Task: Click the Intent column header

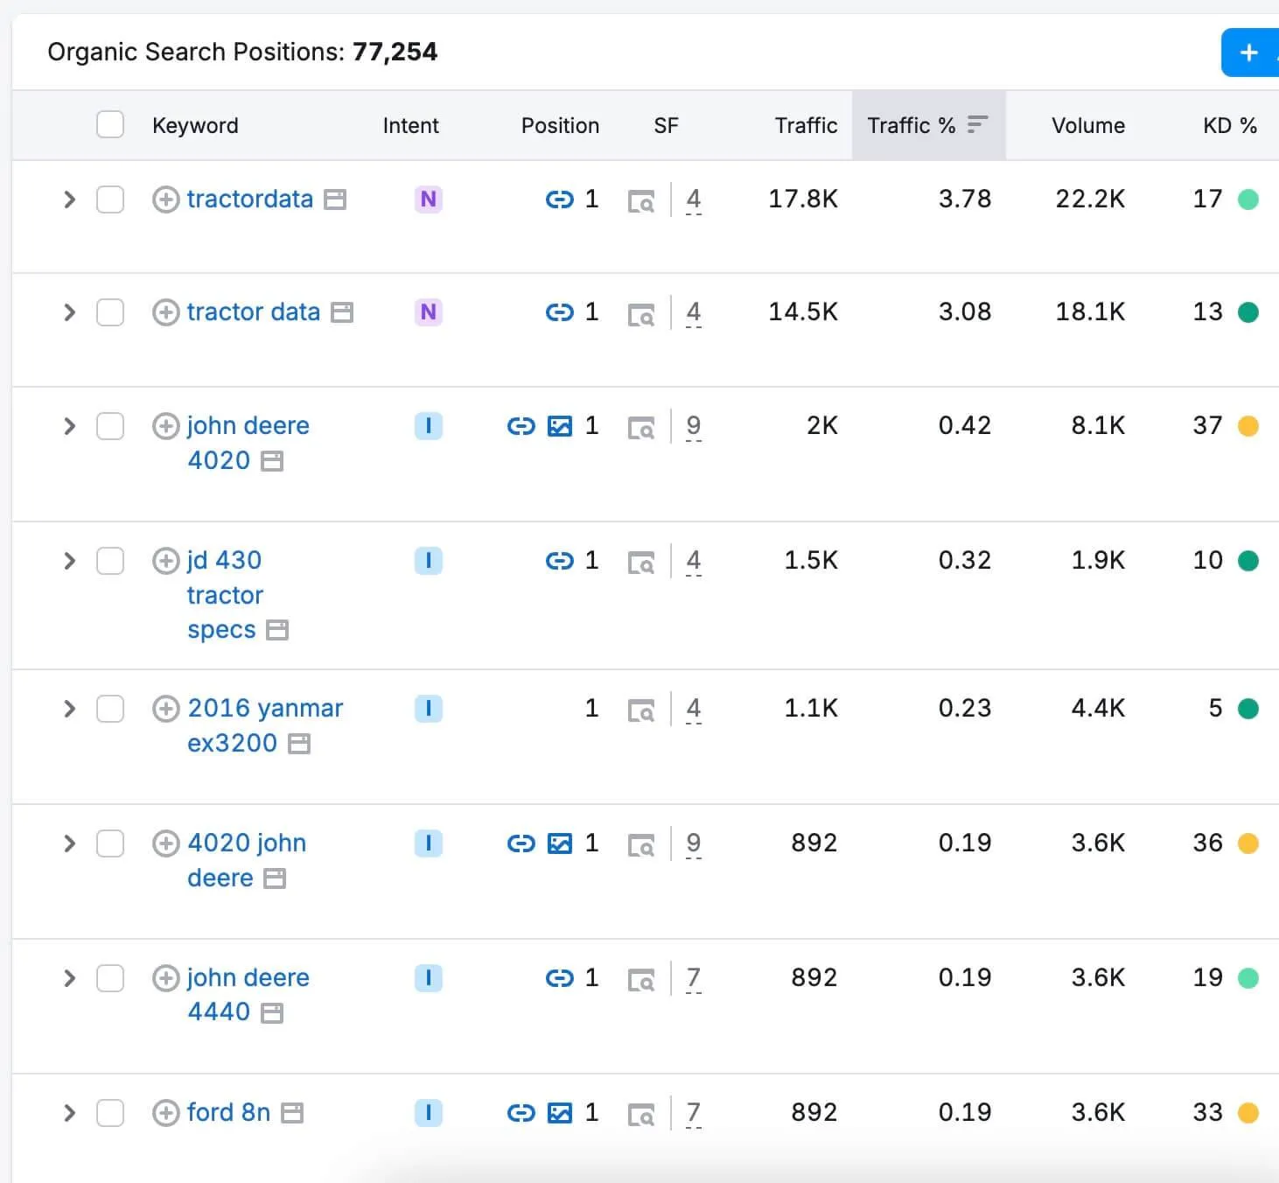Action: (x=411, y=125)
